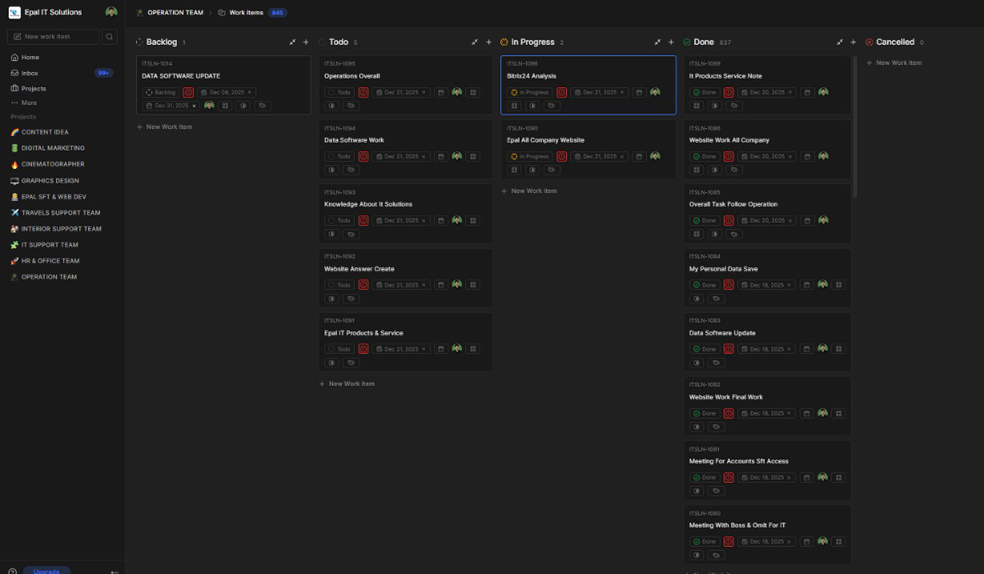
Task: Collapse the In Progress column
Action: 658,42
